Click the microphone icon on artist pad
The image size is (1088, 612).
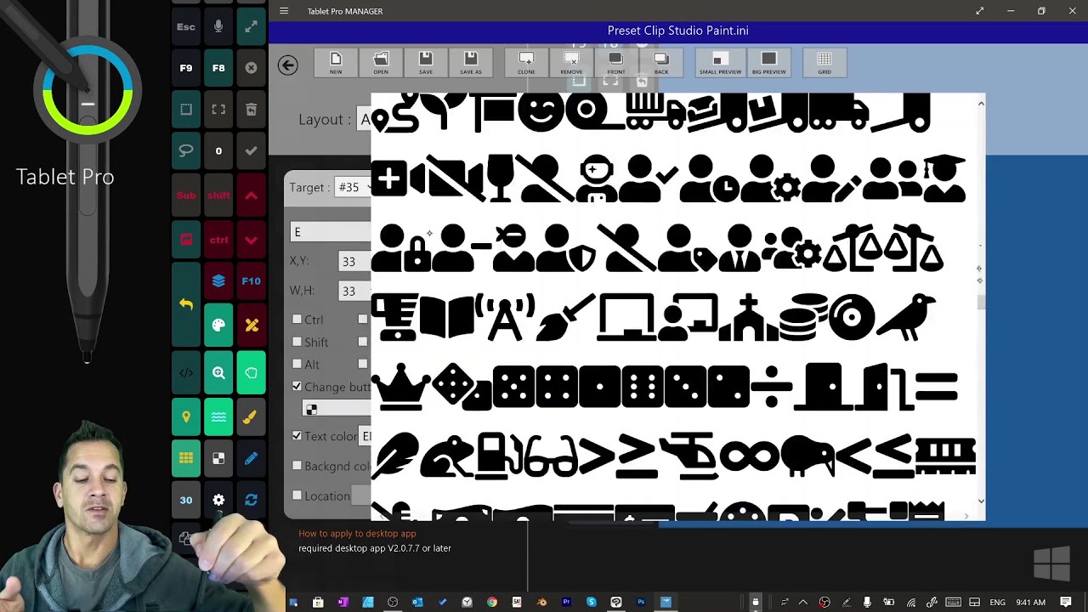[x=218, y=26]
